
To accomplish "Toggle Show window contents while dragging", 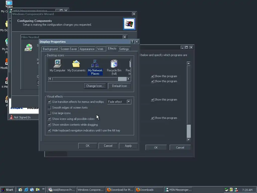I will coord(49,125).
